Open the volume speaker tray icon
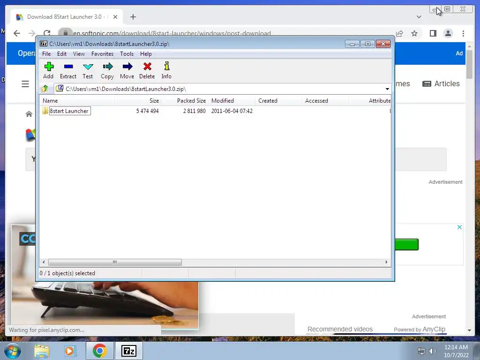 [x=433, y=351]
